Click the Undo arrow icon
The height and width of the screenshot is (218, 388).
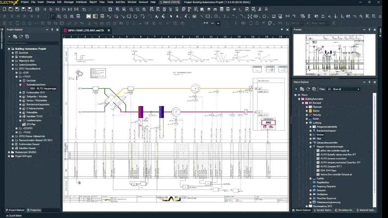click(x=84, y=9)
